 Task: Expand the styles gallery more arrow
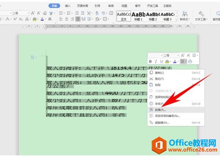point(176,20)
